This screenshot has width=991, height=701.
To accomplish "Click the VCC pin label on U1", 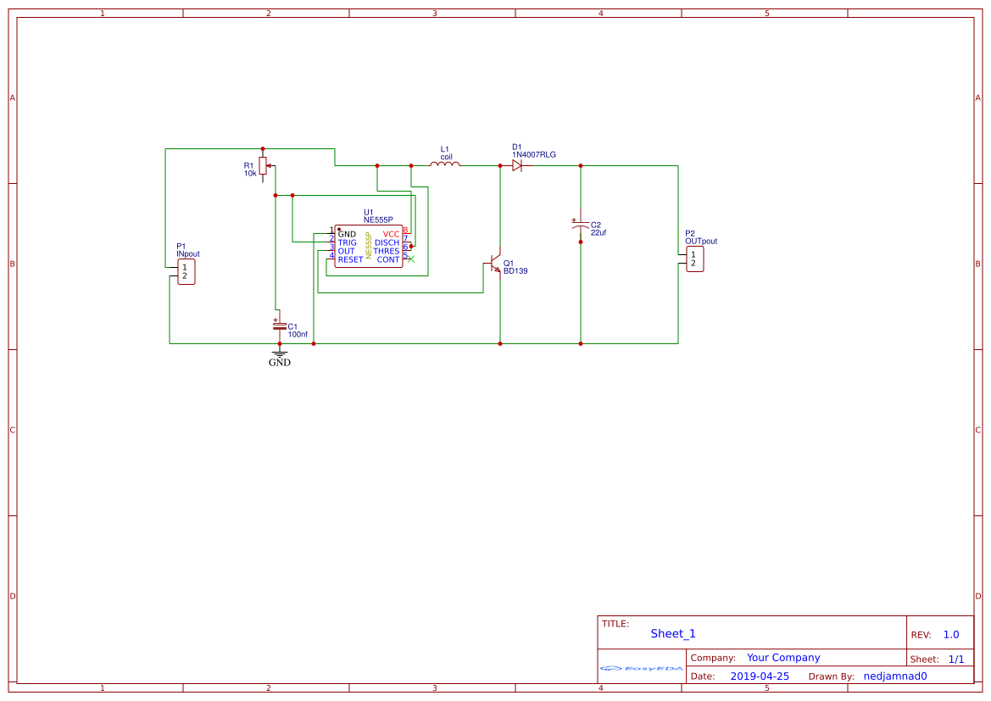I will [391, 232].
